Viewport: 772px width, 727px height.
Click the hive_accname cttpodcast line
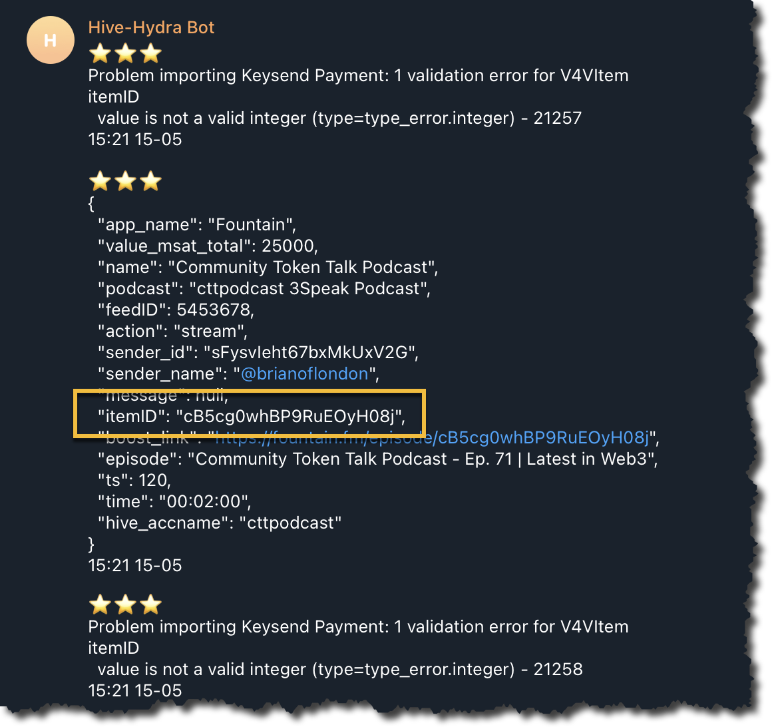tap(220, 523)
